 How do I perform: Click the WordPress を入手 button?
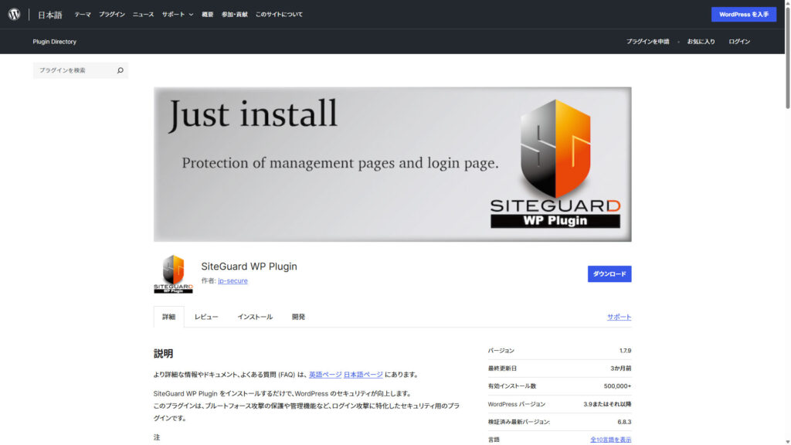[x=743, y=15]
